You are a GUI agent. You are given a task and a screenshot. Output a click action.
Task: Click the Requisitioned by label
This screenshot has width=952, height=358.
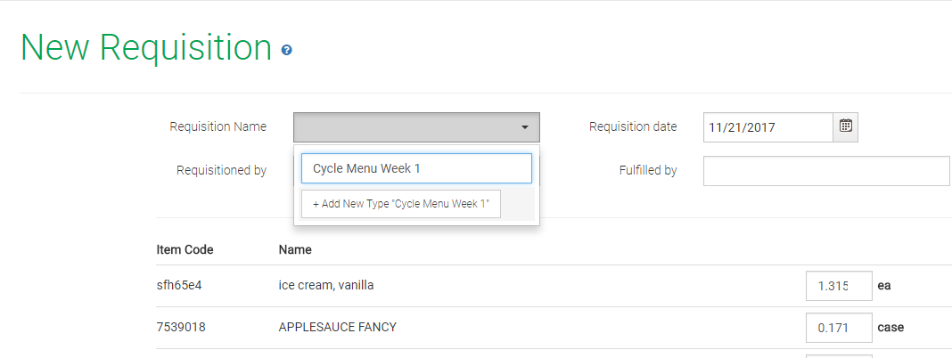click(221, 170)
